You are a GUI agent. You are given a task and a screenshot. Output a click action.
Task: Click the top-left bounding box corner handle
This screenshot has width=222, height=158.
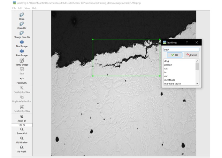(93, 39)
